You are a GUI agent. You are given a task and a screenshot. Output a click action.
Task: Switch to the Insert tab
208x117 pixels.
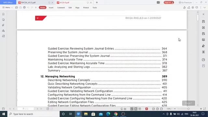(51, 7)
